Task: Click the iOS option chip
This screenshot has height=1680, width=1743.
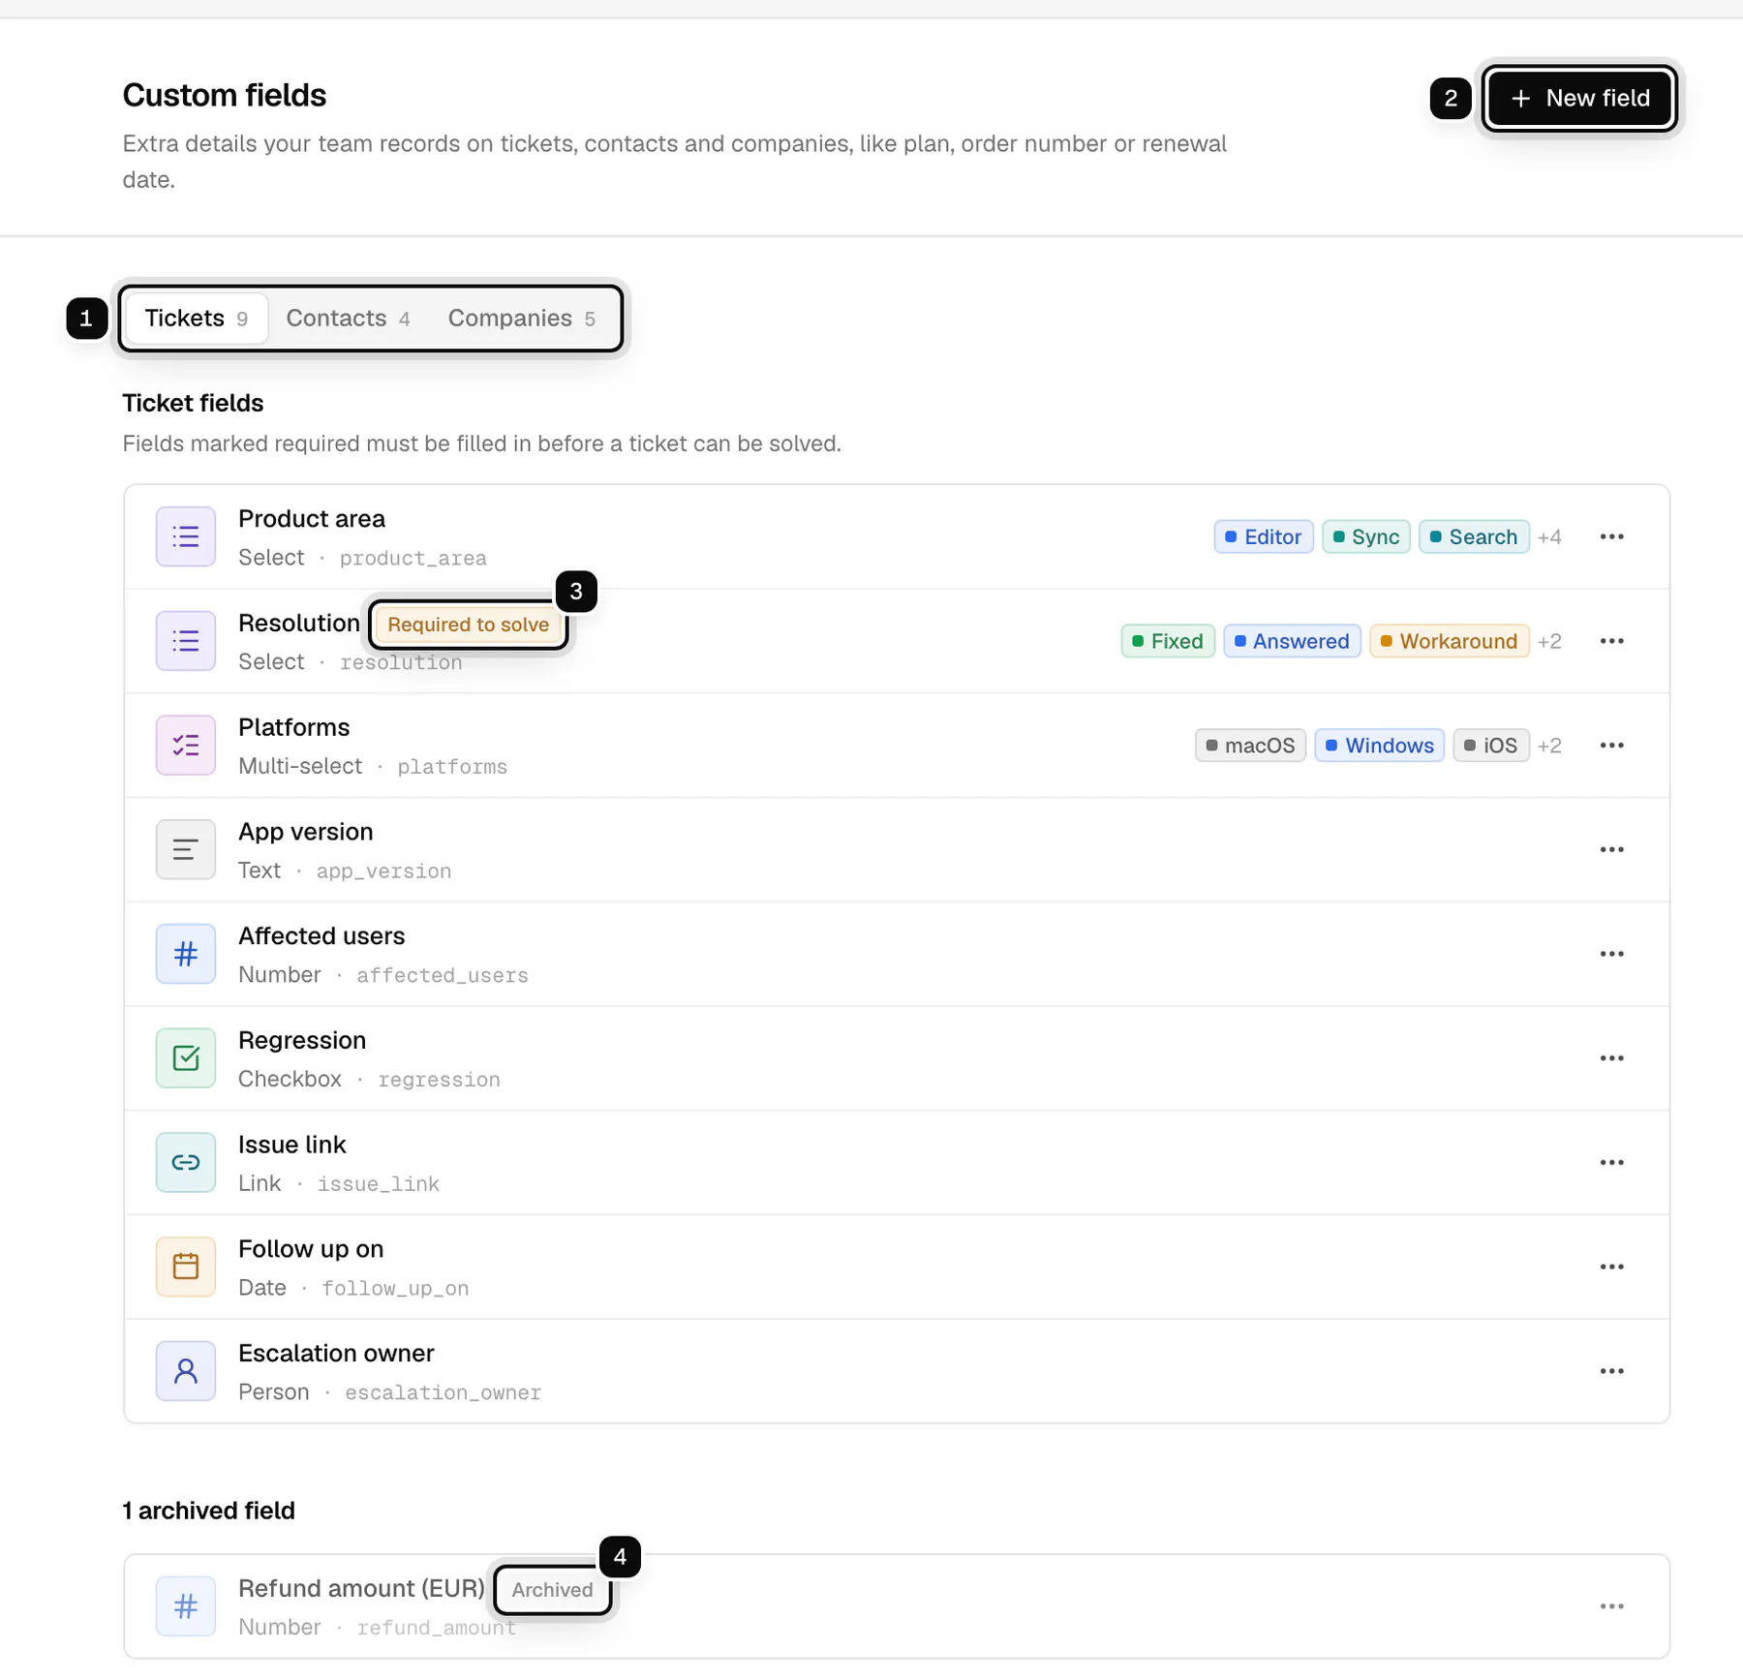Action: [1491, 746]
